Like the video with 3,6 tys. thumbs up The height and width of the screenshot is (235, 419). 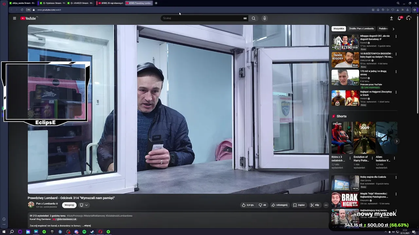[248, 205]
